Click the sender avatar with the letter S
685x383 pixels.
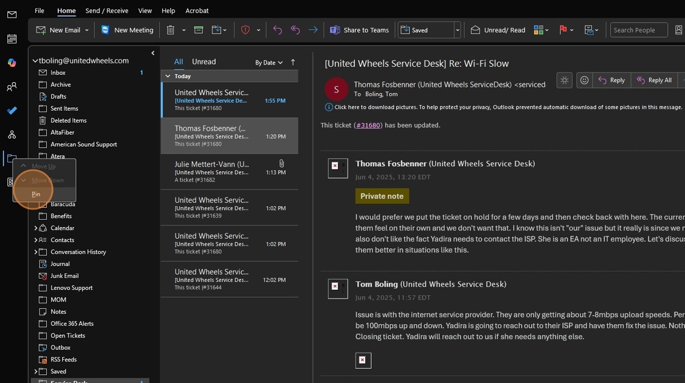point(336,89)
